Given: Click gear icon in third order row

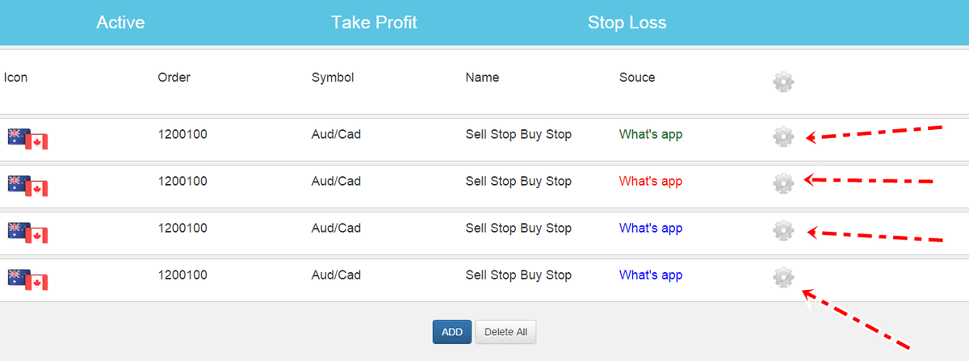Looking at the screenshot, I should click(783, 230).
